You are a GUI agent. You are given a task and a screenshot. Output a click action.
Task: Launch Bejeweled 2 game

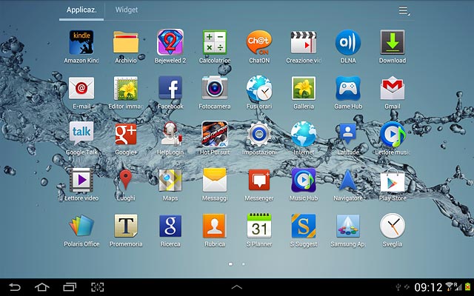point(170,42)
